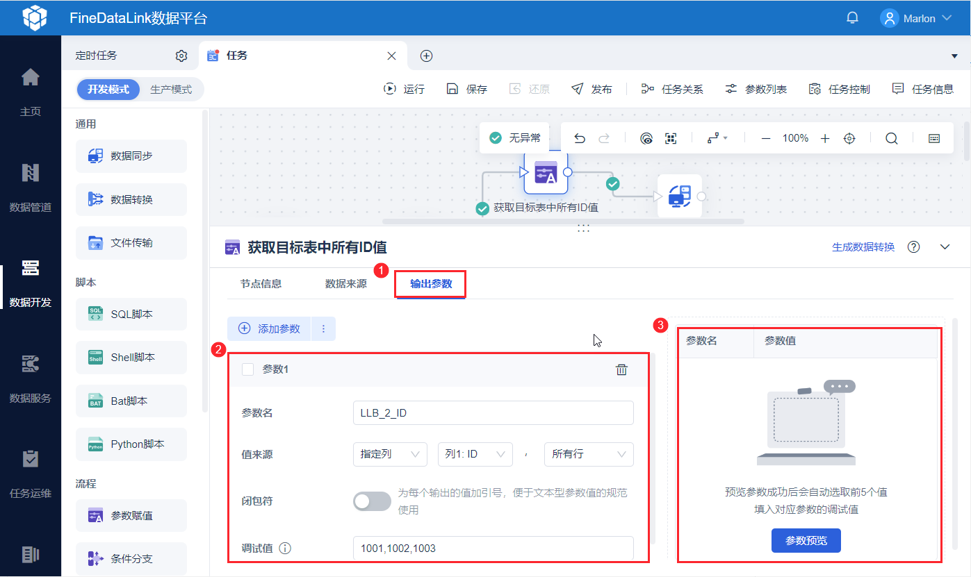Click the canvas locate/center icon
The image size is (971, 577).
[x=849, y=138]
